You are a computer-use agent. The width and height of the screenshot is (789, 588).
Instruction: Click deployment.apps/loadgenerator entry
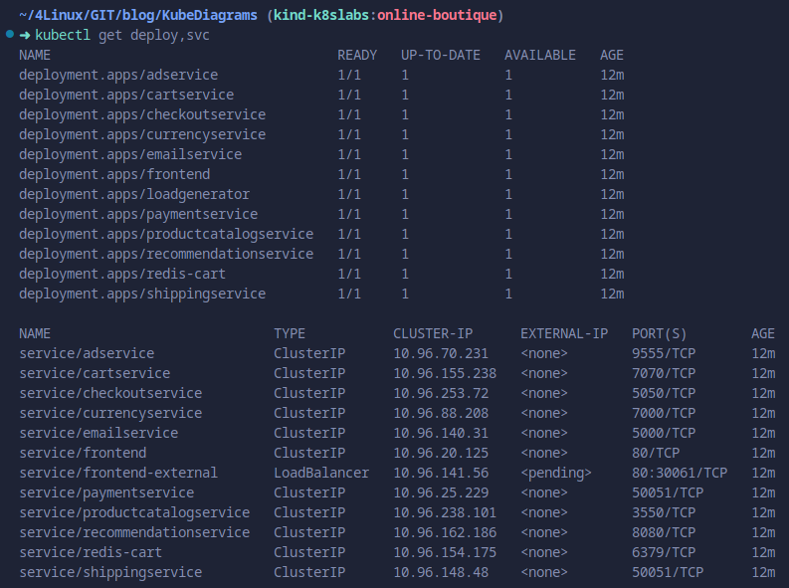click(133, 194)
